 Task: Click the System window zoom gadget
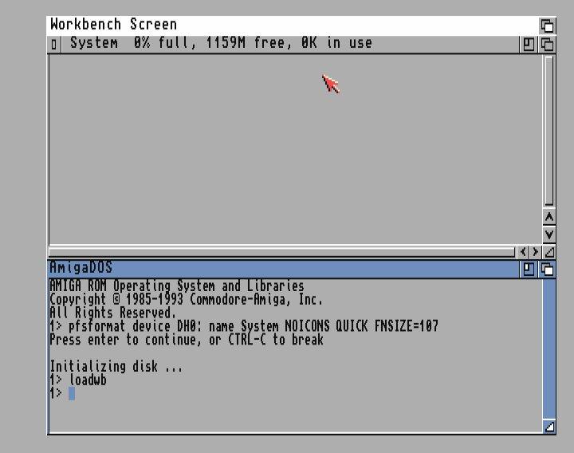point(529,45)
